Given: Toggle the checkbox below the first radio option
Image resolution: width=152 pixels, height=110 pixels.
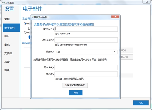Looking at the screenshot, I should click(x=29, y=28).
